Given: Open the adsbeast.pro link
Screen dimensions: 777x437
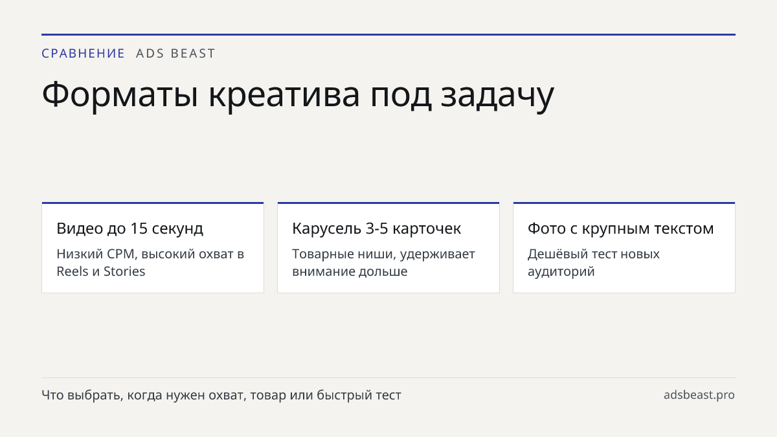Looking at the screenshot, I should pyautogui.click(x=699, y=395).
